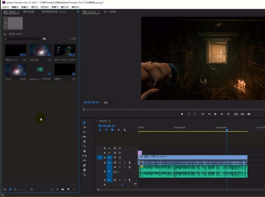Switch Project panel to list view
The width and height of the screenshot is (265, 197).
click(x=5, y=189)
